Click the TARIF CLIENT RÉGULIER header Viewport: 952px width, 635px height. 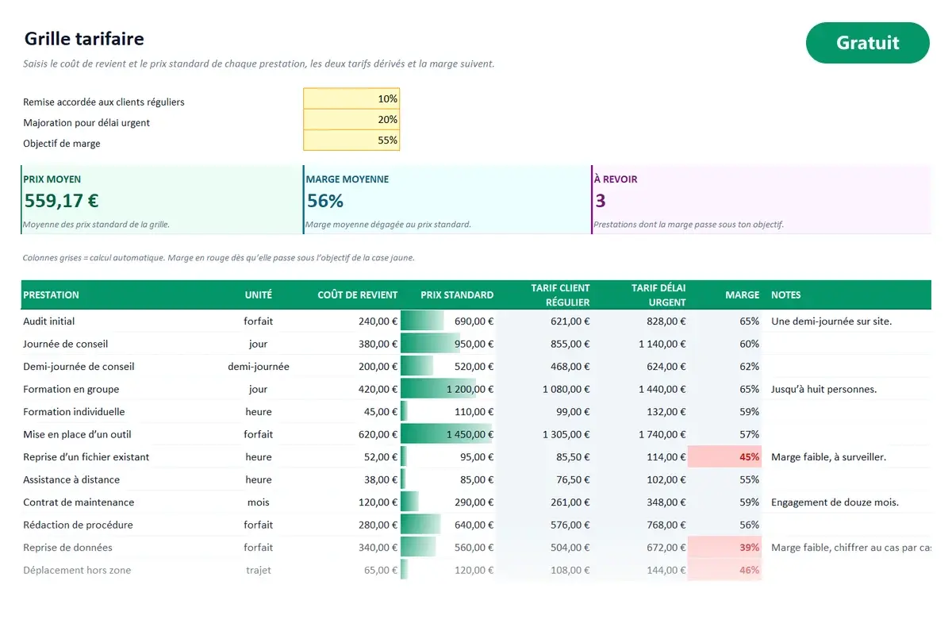pyautogui.click(x=561, y=294)
